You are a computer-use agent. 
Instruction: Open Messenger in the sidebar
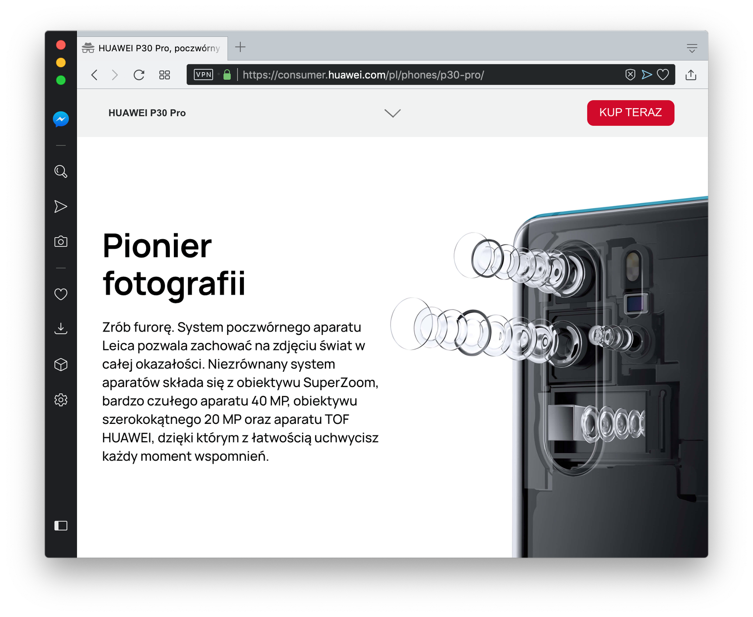(x=61, y=119)
